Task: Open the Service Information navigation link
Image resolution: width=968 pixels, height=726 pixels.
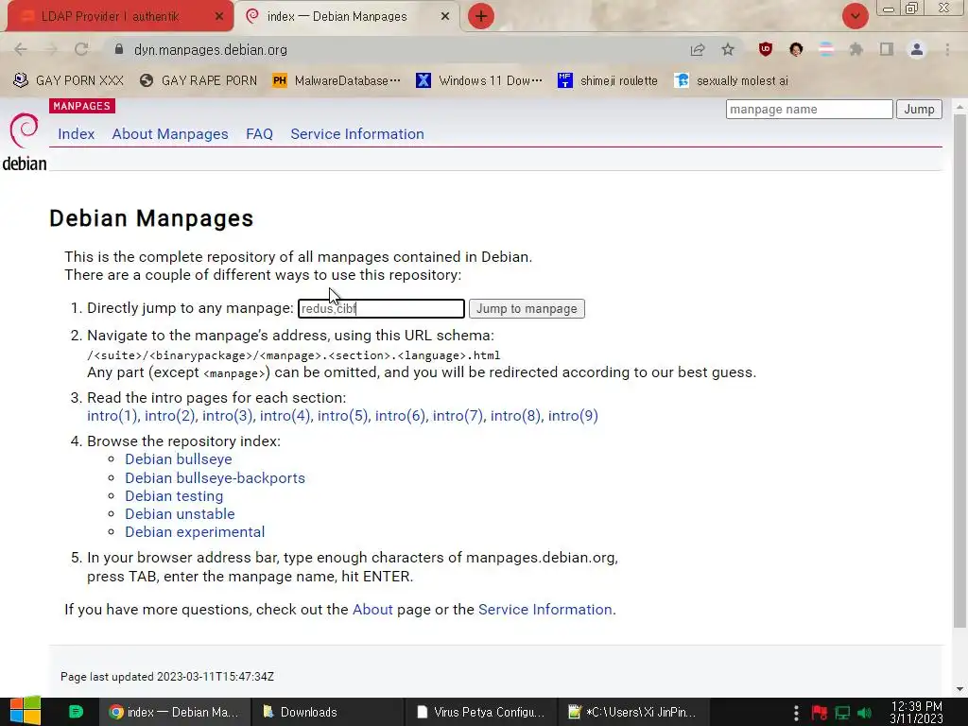Action: (x=357, y=134)
